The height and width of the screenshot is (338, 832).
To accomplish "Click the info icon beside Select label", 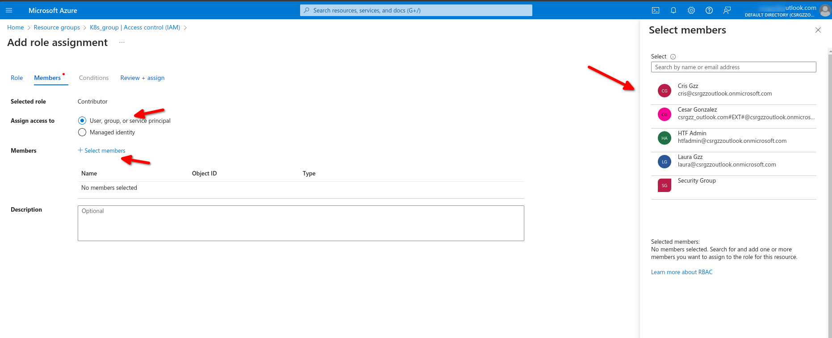I will coord(673,57).
